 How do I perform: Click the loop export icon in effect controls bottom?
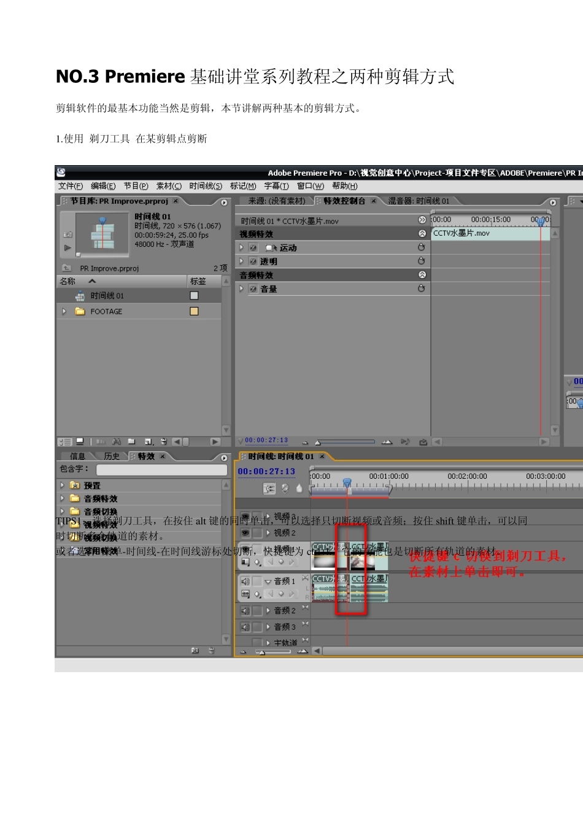point(423,441)
